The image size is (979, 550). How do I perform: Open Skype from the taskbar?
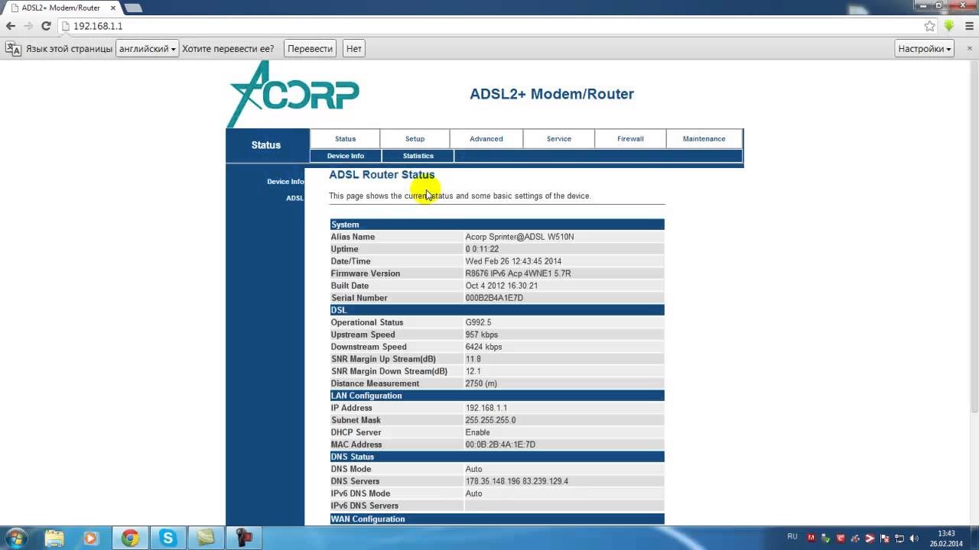[168, 538]
